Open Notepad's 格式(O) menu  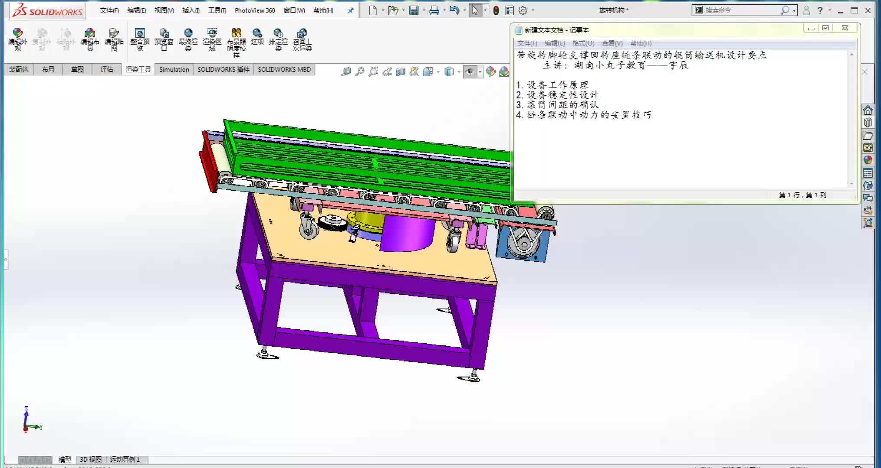[x=583, y=43]
